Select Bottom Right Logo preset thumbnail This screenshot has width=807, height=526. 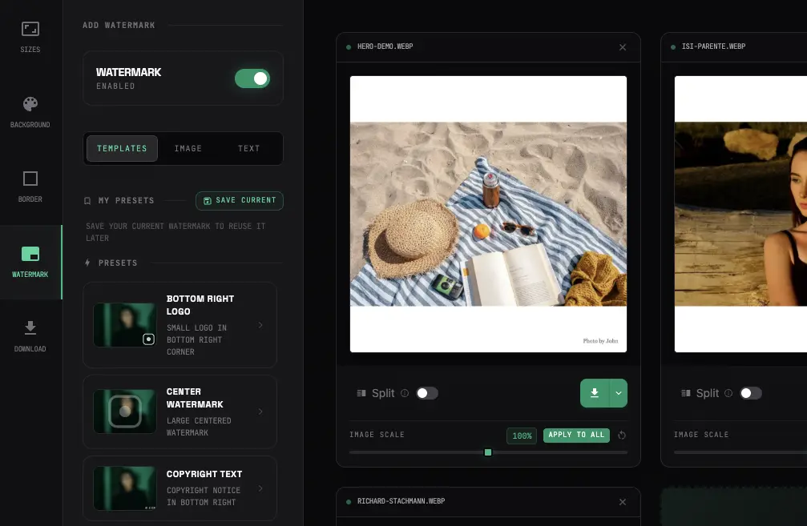pos(125,325)
